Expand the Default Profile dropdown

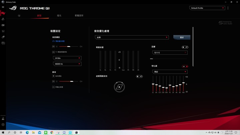[207, 8]
